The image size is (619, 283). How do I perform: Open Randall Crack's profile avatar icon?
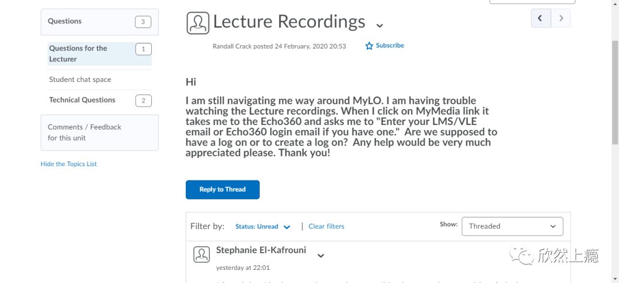[198, 23]
